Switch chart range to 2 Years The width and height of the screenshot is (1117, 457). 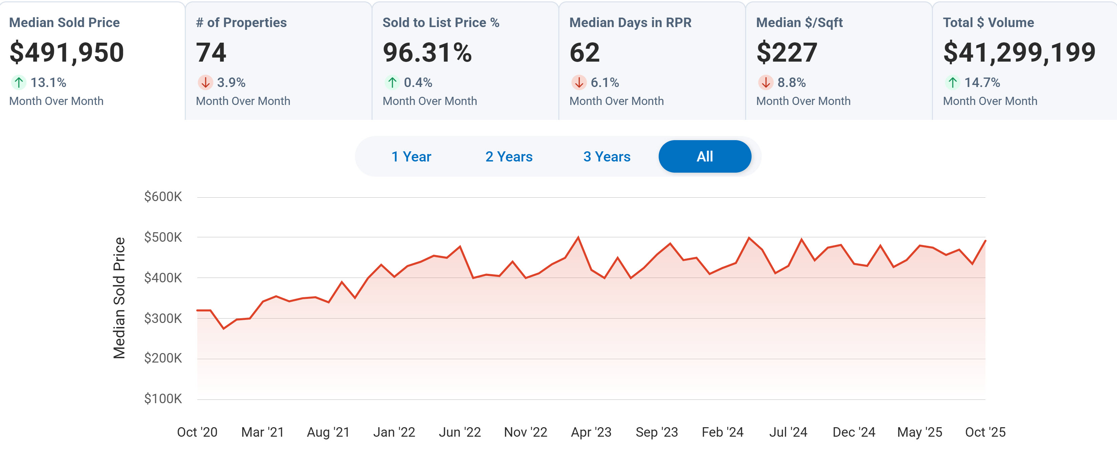click(x=508, y=156)
